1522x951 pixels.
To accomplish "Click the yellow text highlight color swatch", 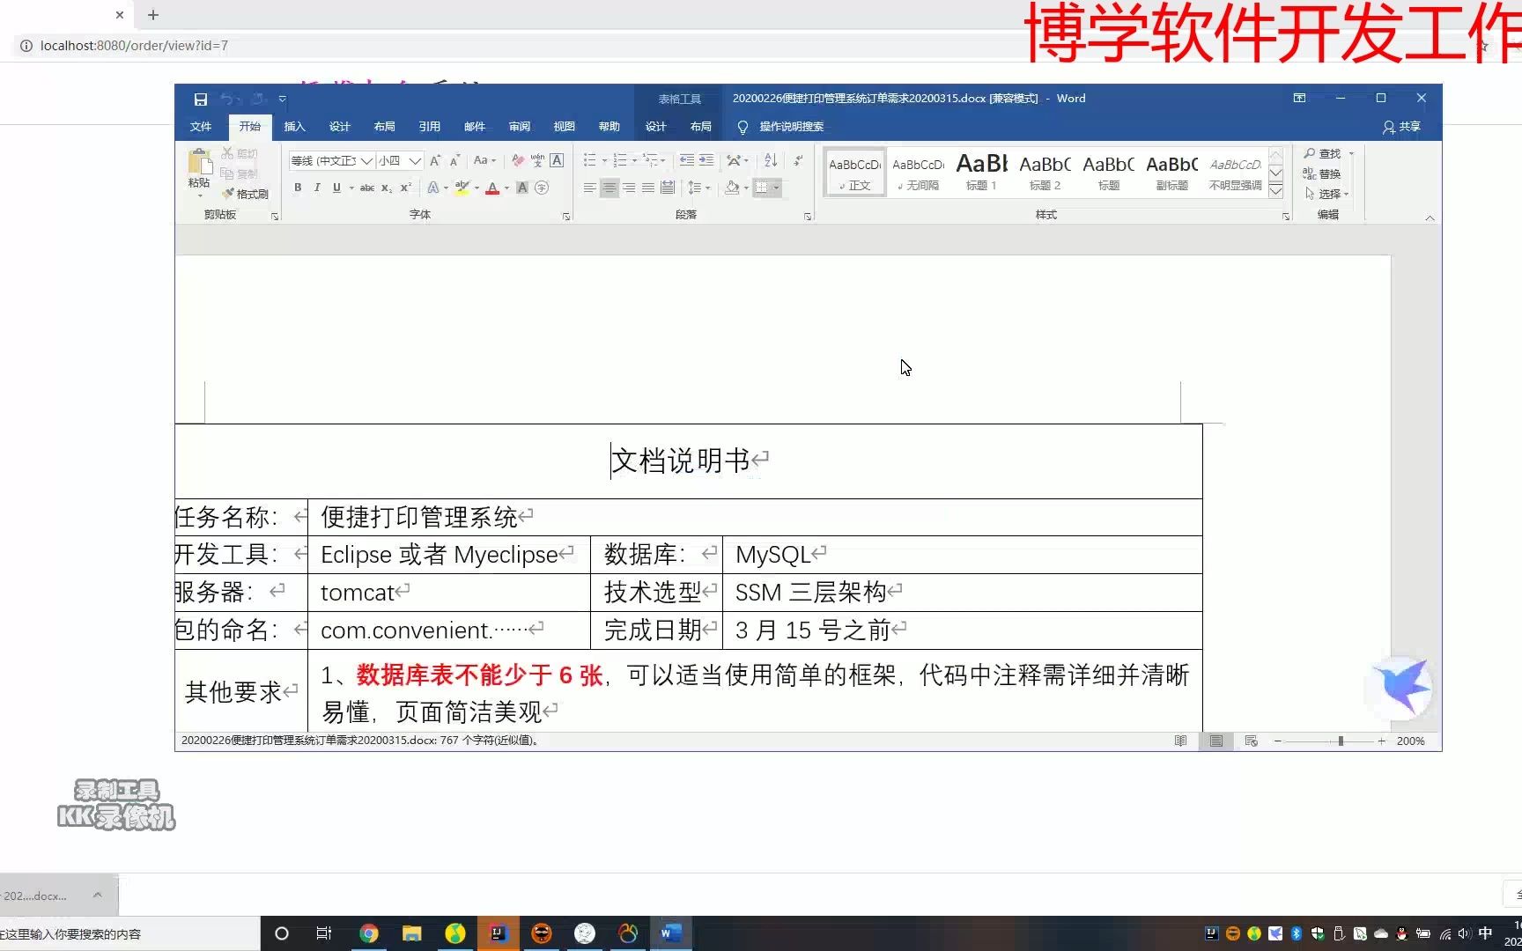I will click(462, 188).
